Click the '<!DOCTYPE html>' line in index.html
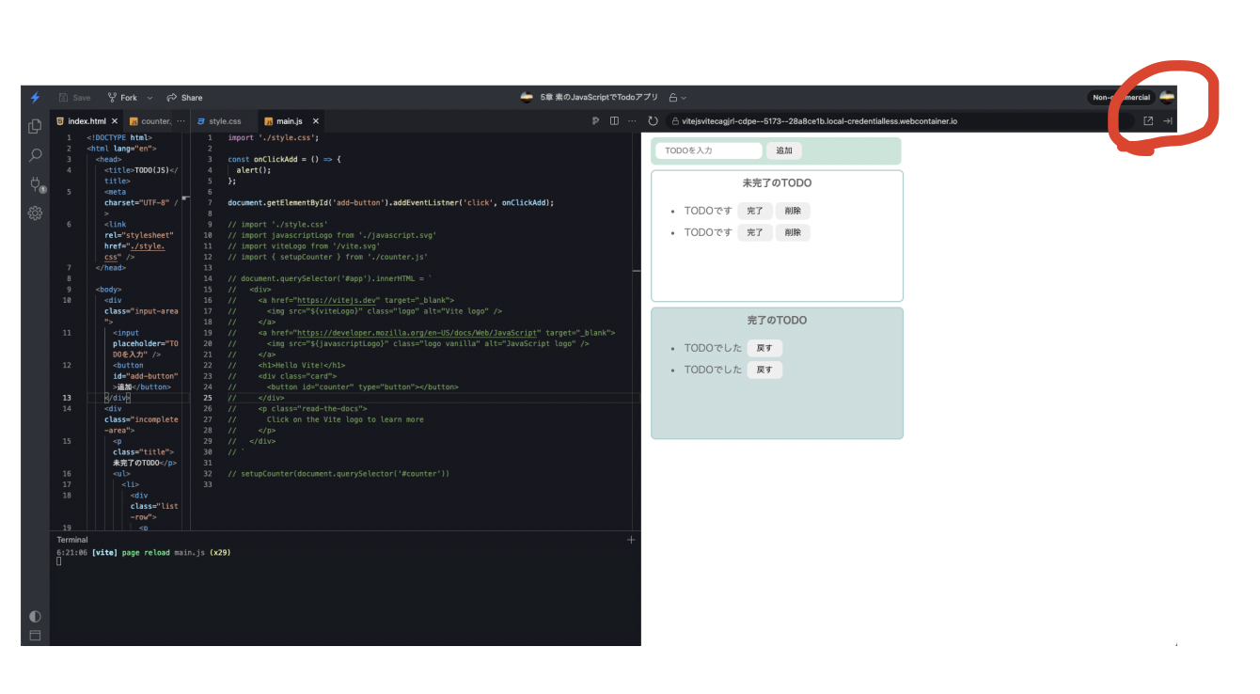This screenshot has width=1260, height=694. (119, 137)
